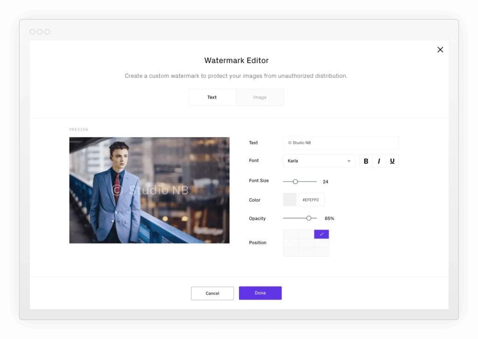The height and width of the screenshot is (339, 478).
Task: Toggle underline formatting for watermark text
Action: coord(392,161)
